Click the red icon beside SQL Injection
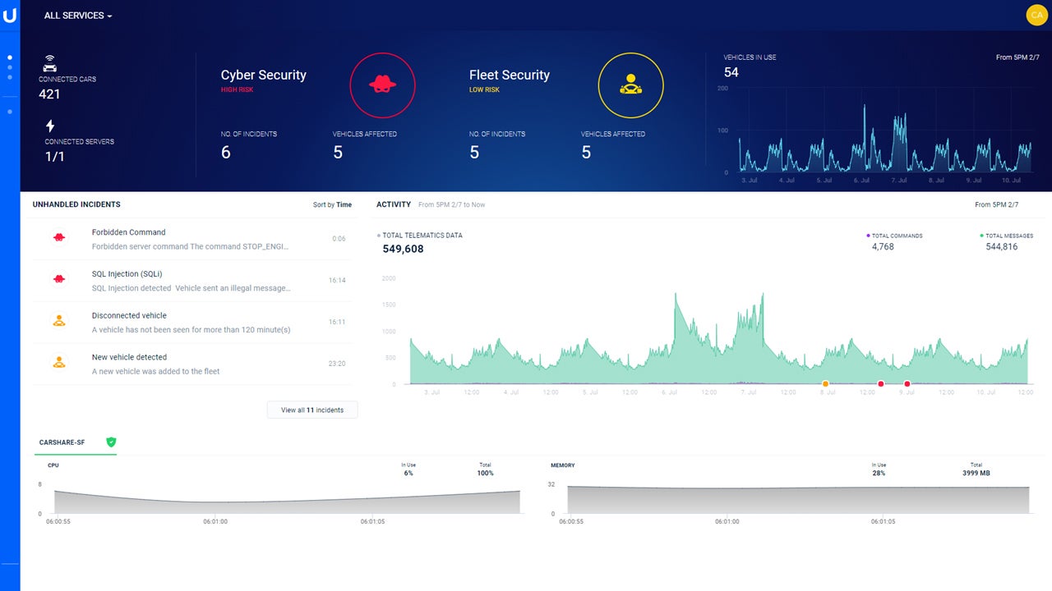 pyautogui.click(x=59, y=279)
